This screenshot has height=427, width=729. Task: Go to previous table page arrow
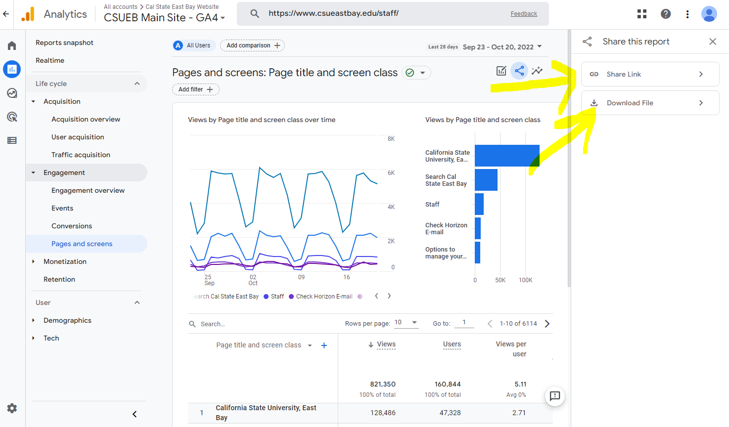(x=490, y=324)
